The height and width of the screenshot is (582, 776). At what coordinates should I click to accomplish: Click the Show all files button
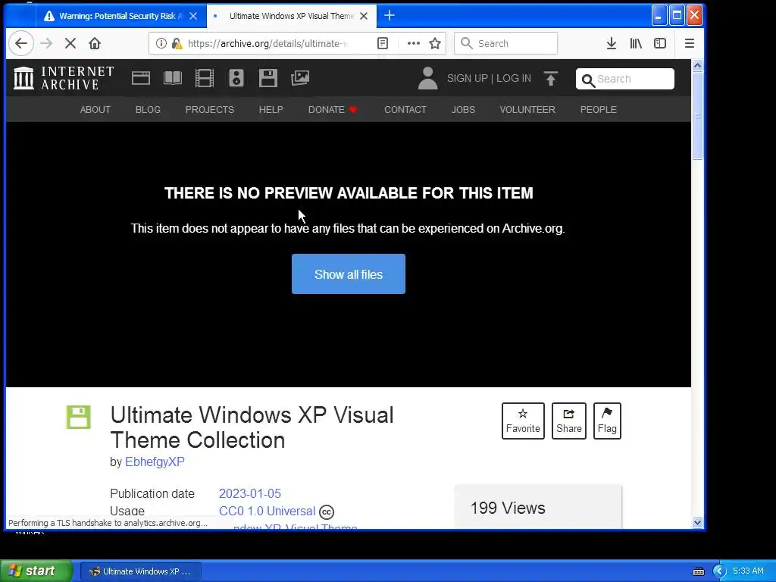[349, 274]
